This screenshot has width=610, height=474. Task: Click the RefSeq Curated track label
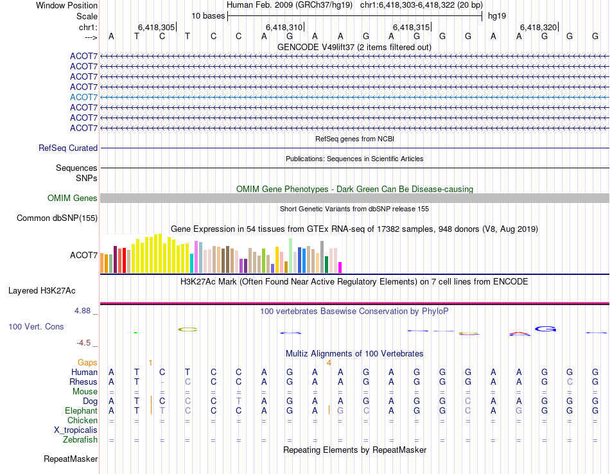click(x=68, y=148)
